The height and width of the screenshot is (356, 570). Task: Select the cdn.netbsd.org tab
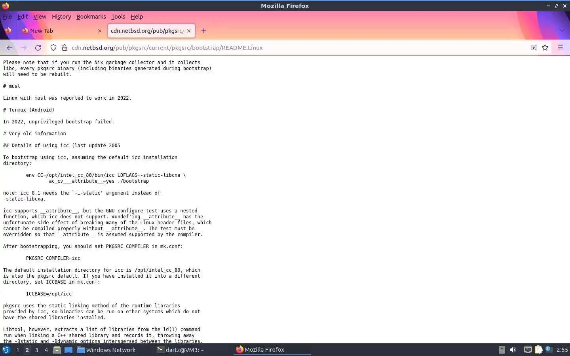click(151, 31)
